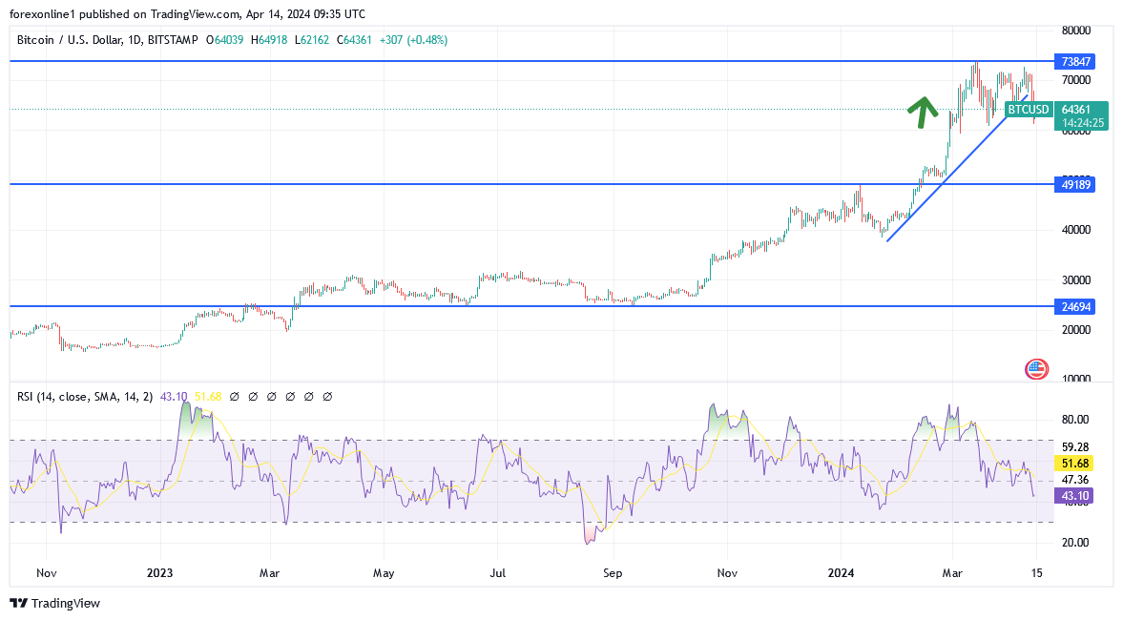Click the first ∅ symbol in the RSI status line
The height and width of the screenshot is (620, 1123).
234,395
